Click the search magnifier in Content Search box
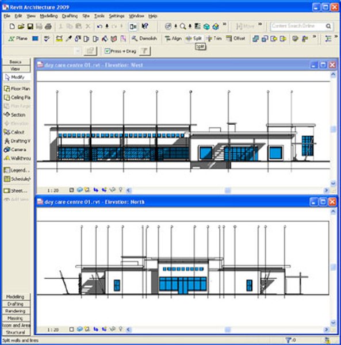The width and height of the screenshot is (341, 345). click(x=328, y=26)
